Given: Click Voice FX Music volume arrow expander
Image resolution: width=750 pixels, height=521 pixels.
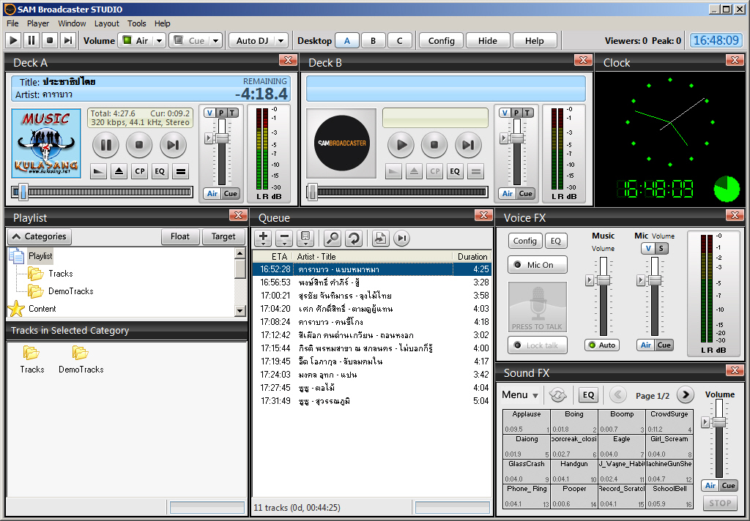Looking at the screenshot, I should pos(590,280).
